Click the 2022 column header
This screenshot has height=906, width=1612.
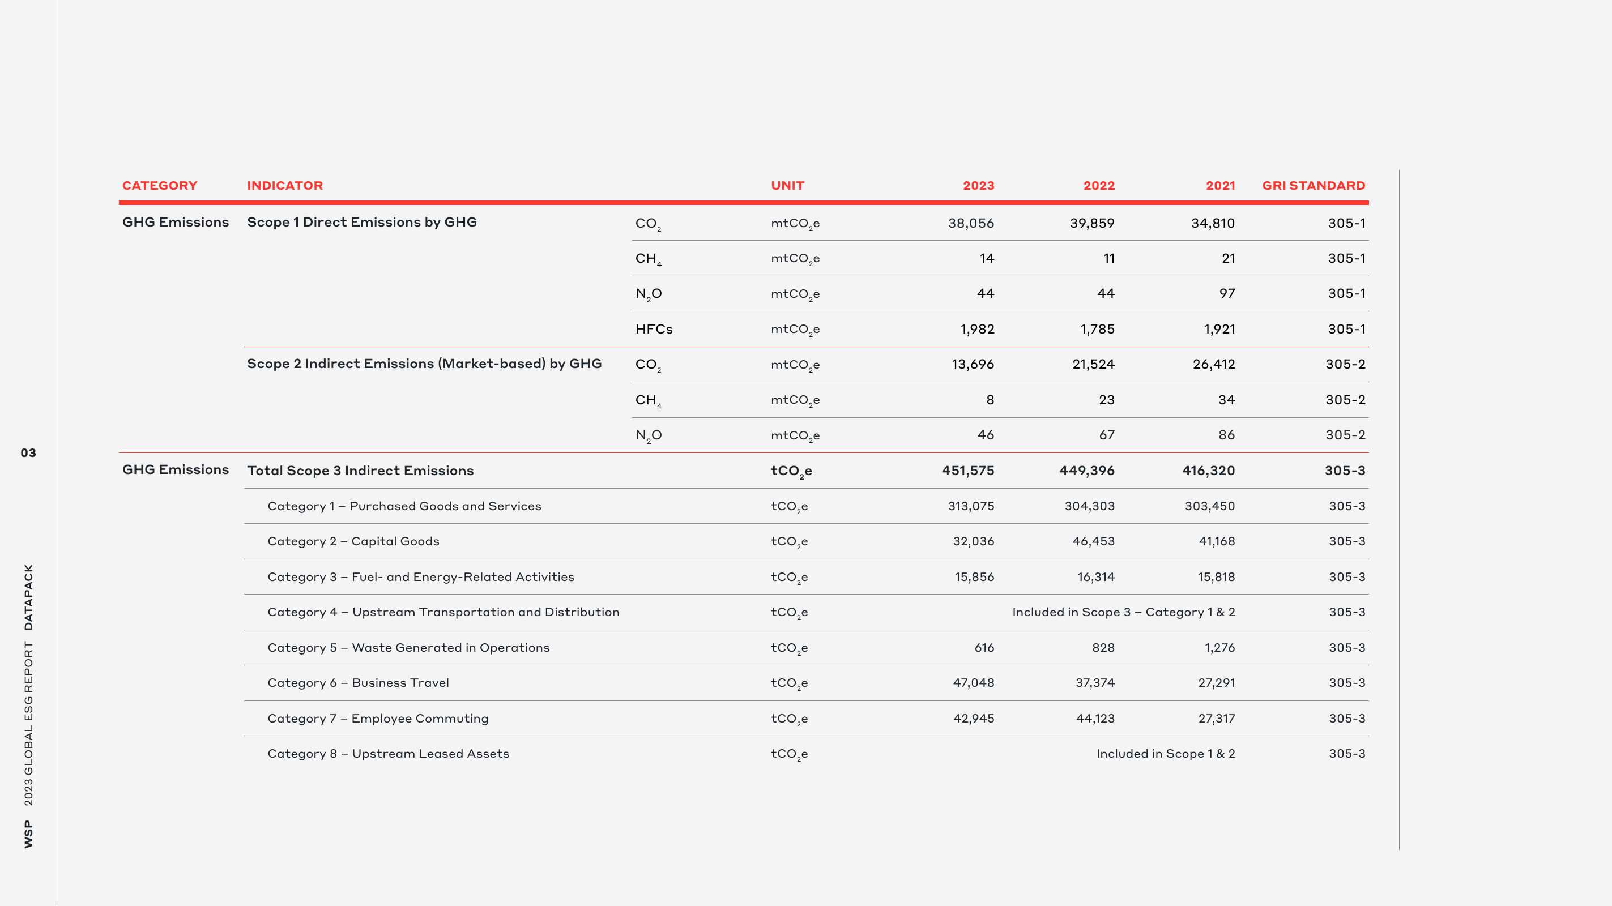[1099, 186]
